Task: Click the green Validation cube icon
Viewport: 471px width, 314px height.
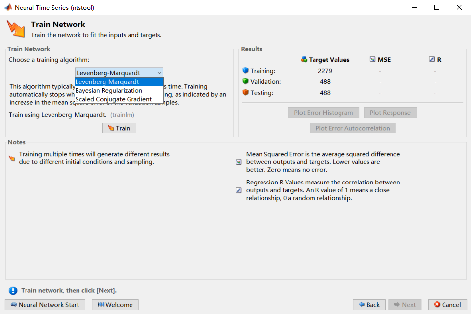Action: (x=246, y=81)
